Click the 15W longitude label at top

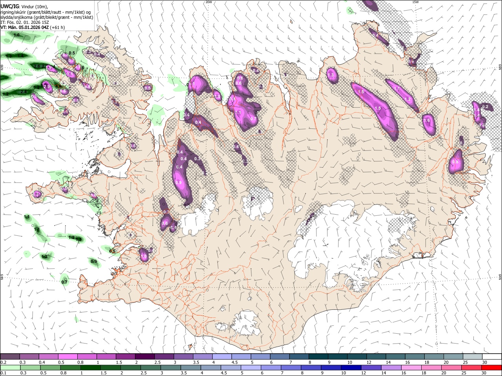pos(415,2)
